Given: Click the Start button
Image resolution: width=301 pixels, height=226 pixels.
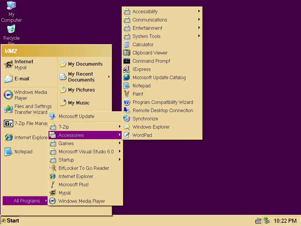Looking at the screenshot, I should pyautogui.click(x=10, y=221).
